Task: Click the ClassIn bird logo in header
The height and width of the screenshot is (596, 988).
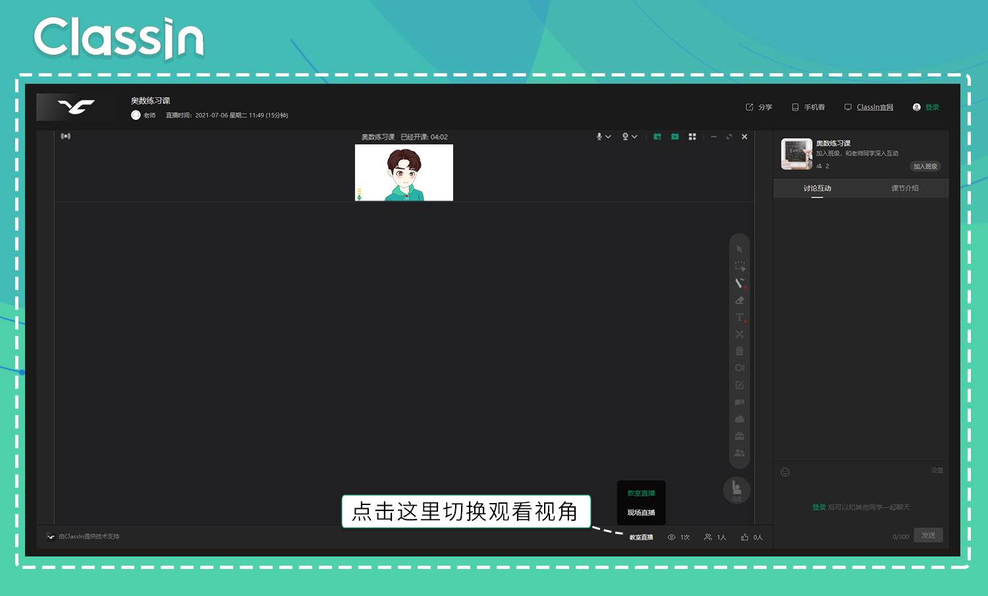Action: (76, 107)
